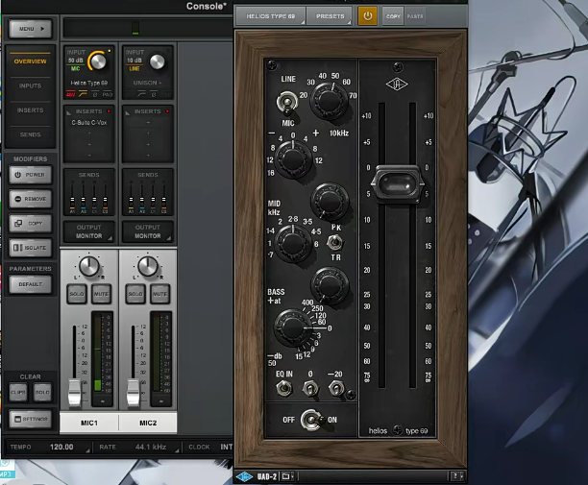The height and width of the screenshot is (485, 588).
Task: Toggle the polarity invert icon on MIC2 input
Action: click(x=154, y=94)
